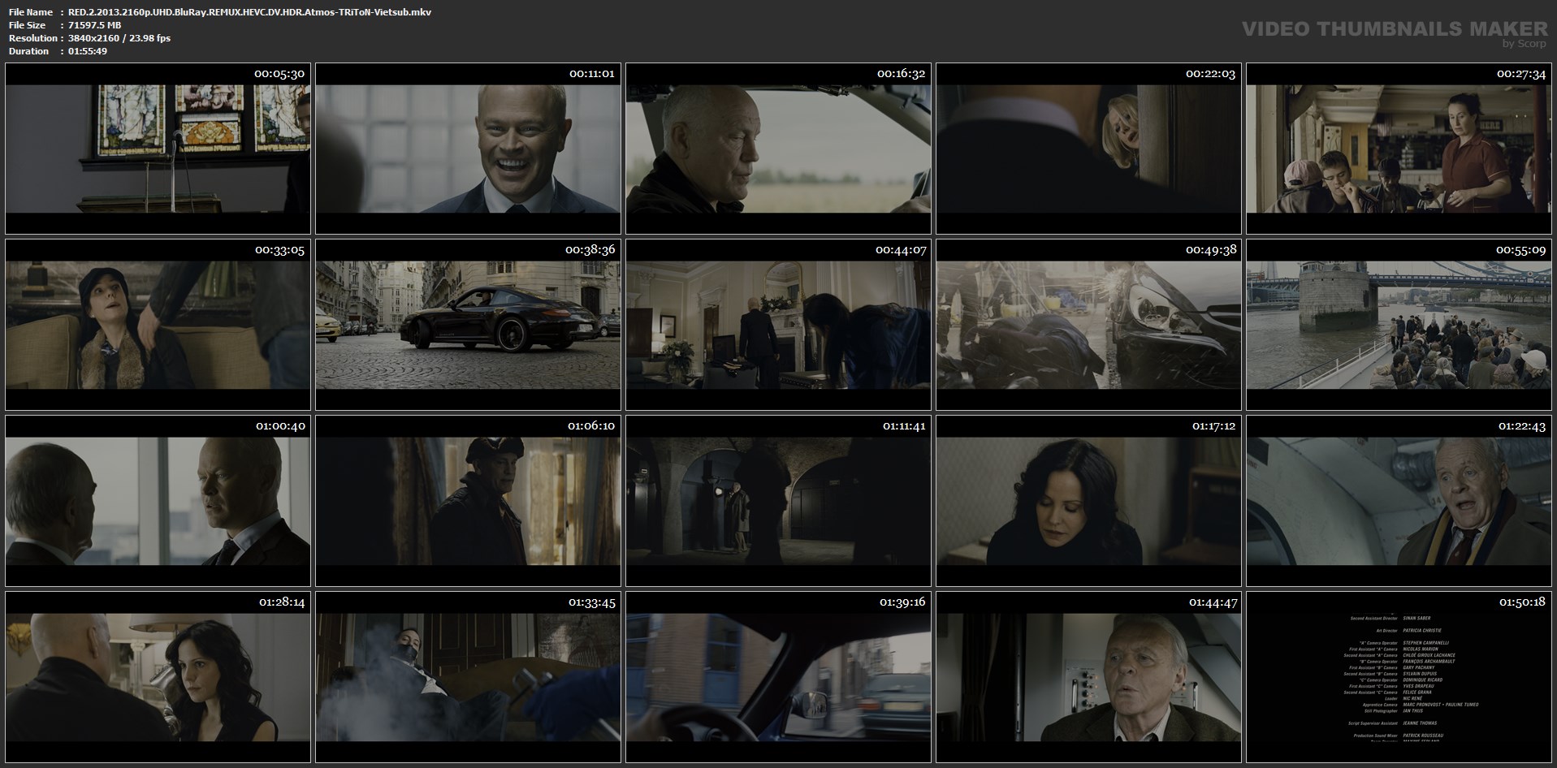
Task: Open the diner scene thumbnail at 00:27:34
Action: (1399, 149)
